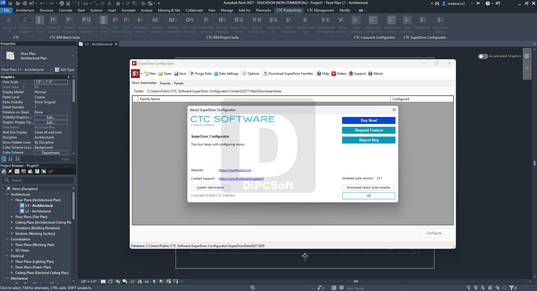
Task: Expand Floor Plans (Site Plan) node
Action: coord(12,217)
